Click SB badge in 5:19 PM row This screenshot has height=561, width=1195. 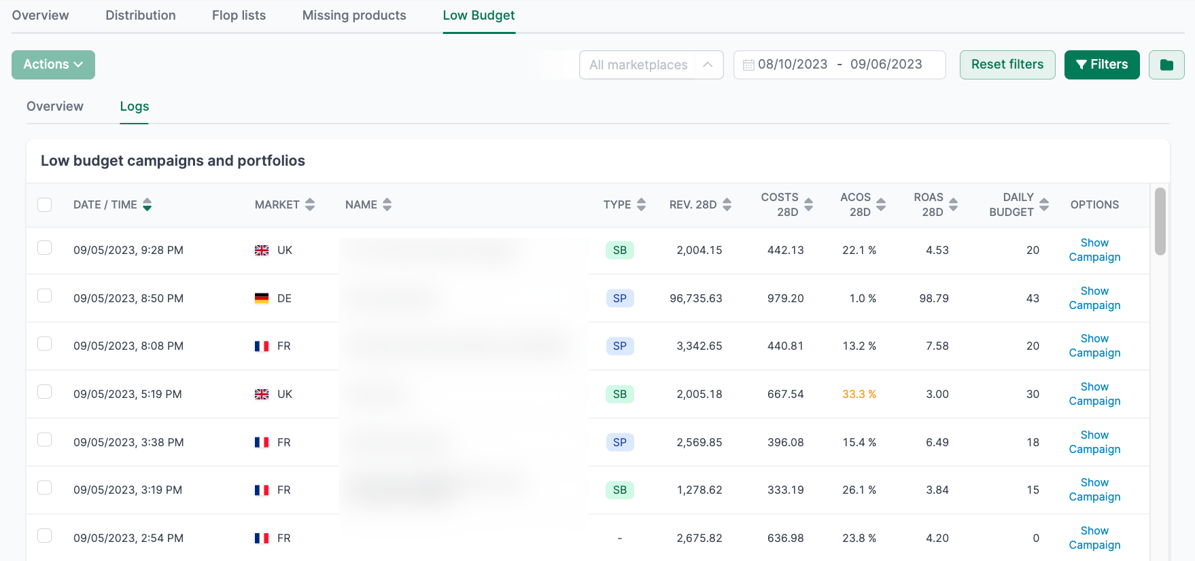pyautogui.click(x=620, y=394)
